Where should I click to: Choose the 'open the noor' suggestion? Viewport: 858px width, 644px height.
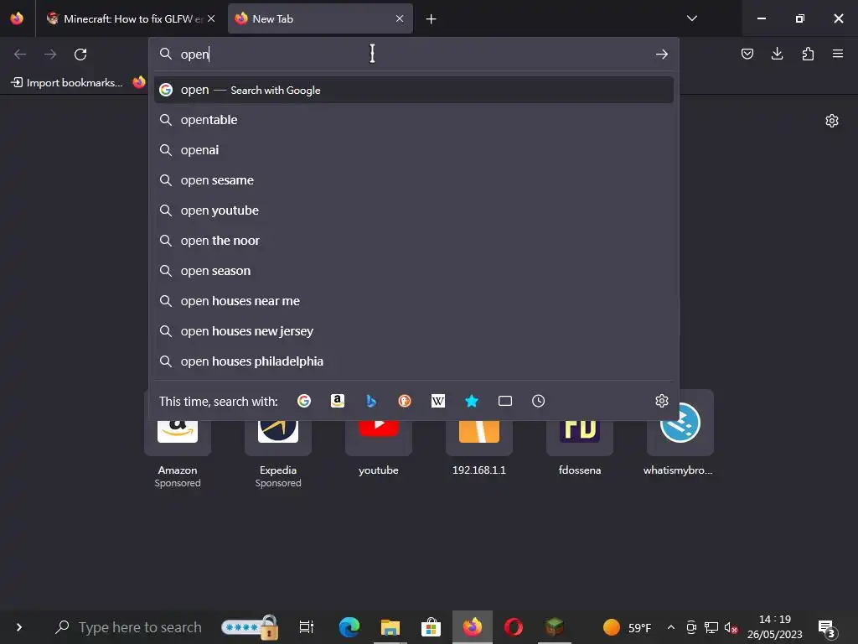[414, 241]
